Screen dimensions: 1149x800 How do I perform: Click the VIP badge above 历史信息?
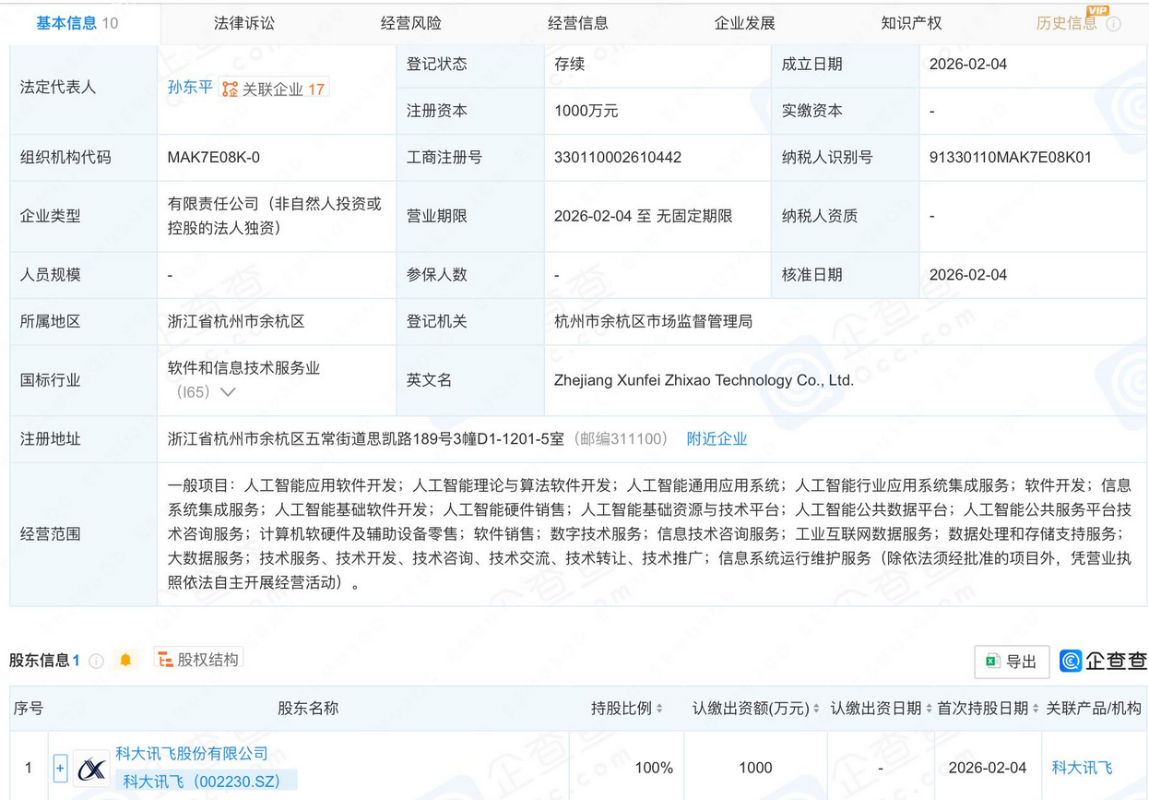pos(1098,12)
